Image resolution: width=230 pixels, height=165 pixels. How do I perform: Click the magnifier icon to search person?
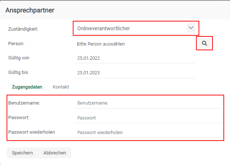(204, 43)
